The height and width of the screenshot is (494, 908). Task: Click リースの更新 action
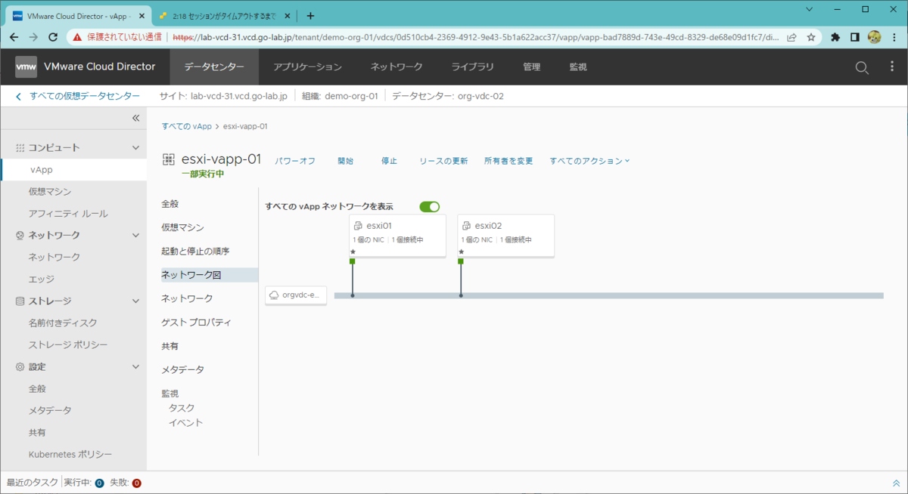[x=443, y=161]
